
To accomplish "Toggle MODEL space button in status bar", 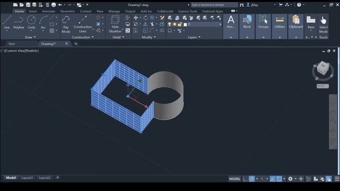I will (235, 179).
